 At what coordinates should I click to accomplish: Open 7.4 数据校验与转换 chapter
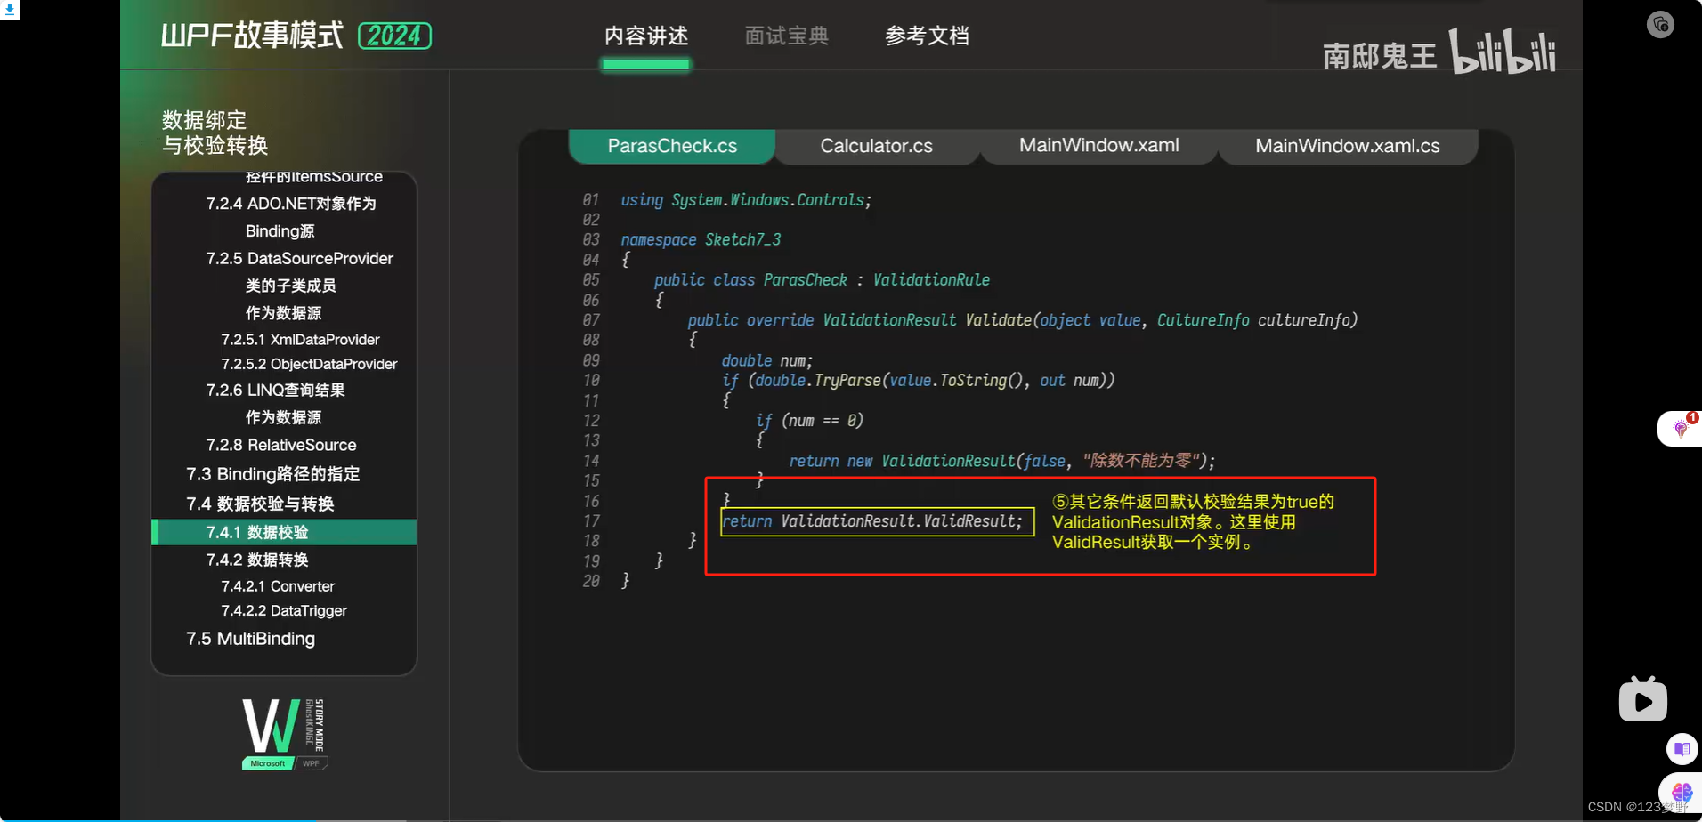(260, 504)
